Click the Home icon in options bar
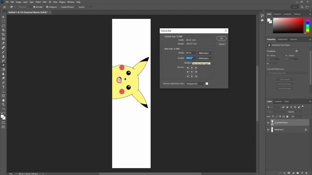312x175 pixels. [4, 7]
